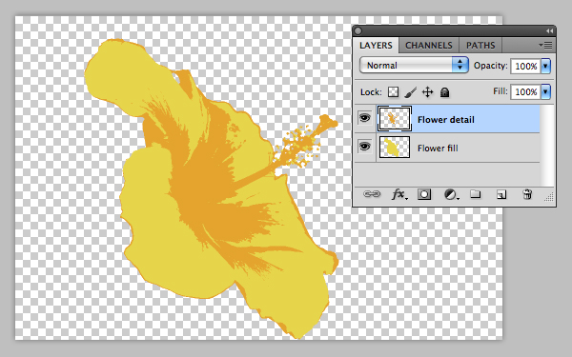Select the Flower detail layer thumbnail
This screenshot has height=357, width=572.
tap(395, 119)
